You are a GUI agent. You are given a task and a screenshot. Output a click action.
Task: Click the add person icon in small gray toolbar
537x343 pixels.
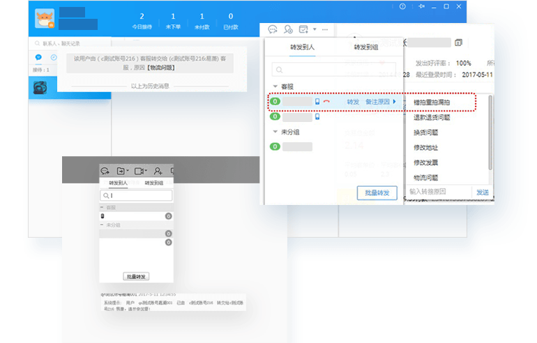158,171
